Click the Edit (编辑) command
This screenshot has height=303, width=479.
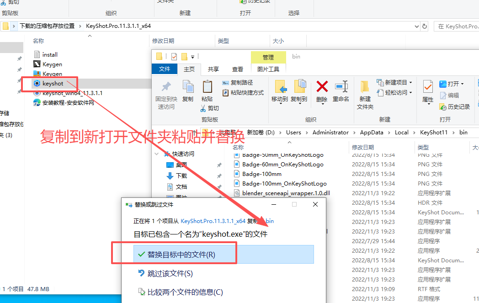point(449,96)
